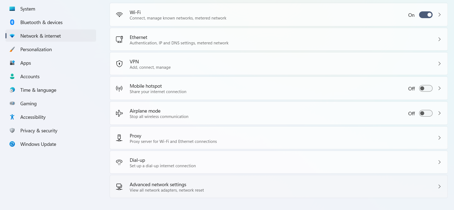Click the VPN shield icon

[119, 64]
